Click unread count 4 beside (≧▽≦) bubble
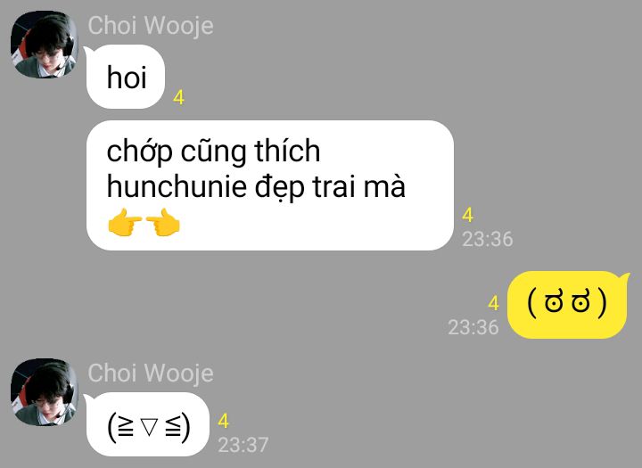642x468 pixels. coord(223,421)
